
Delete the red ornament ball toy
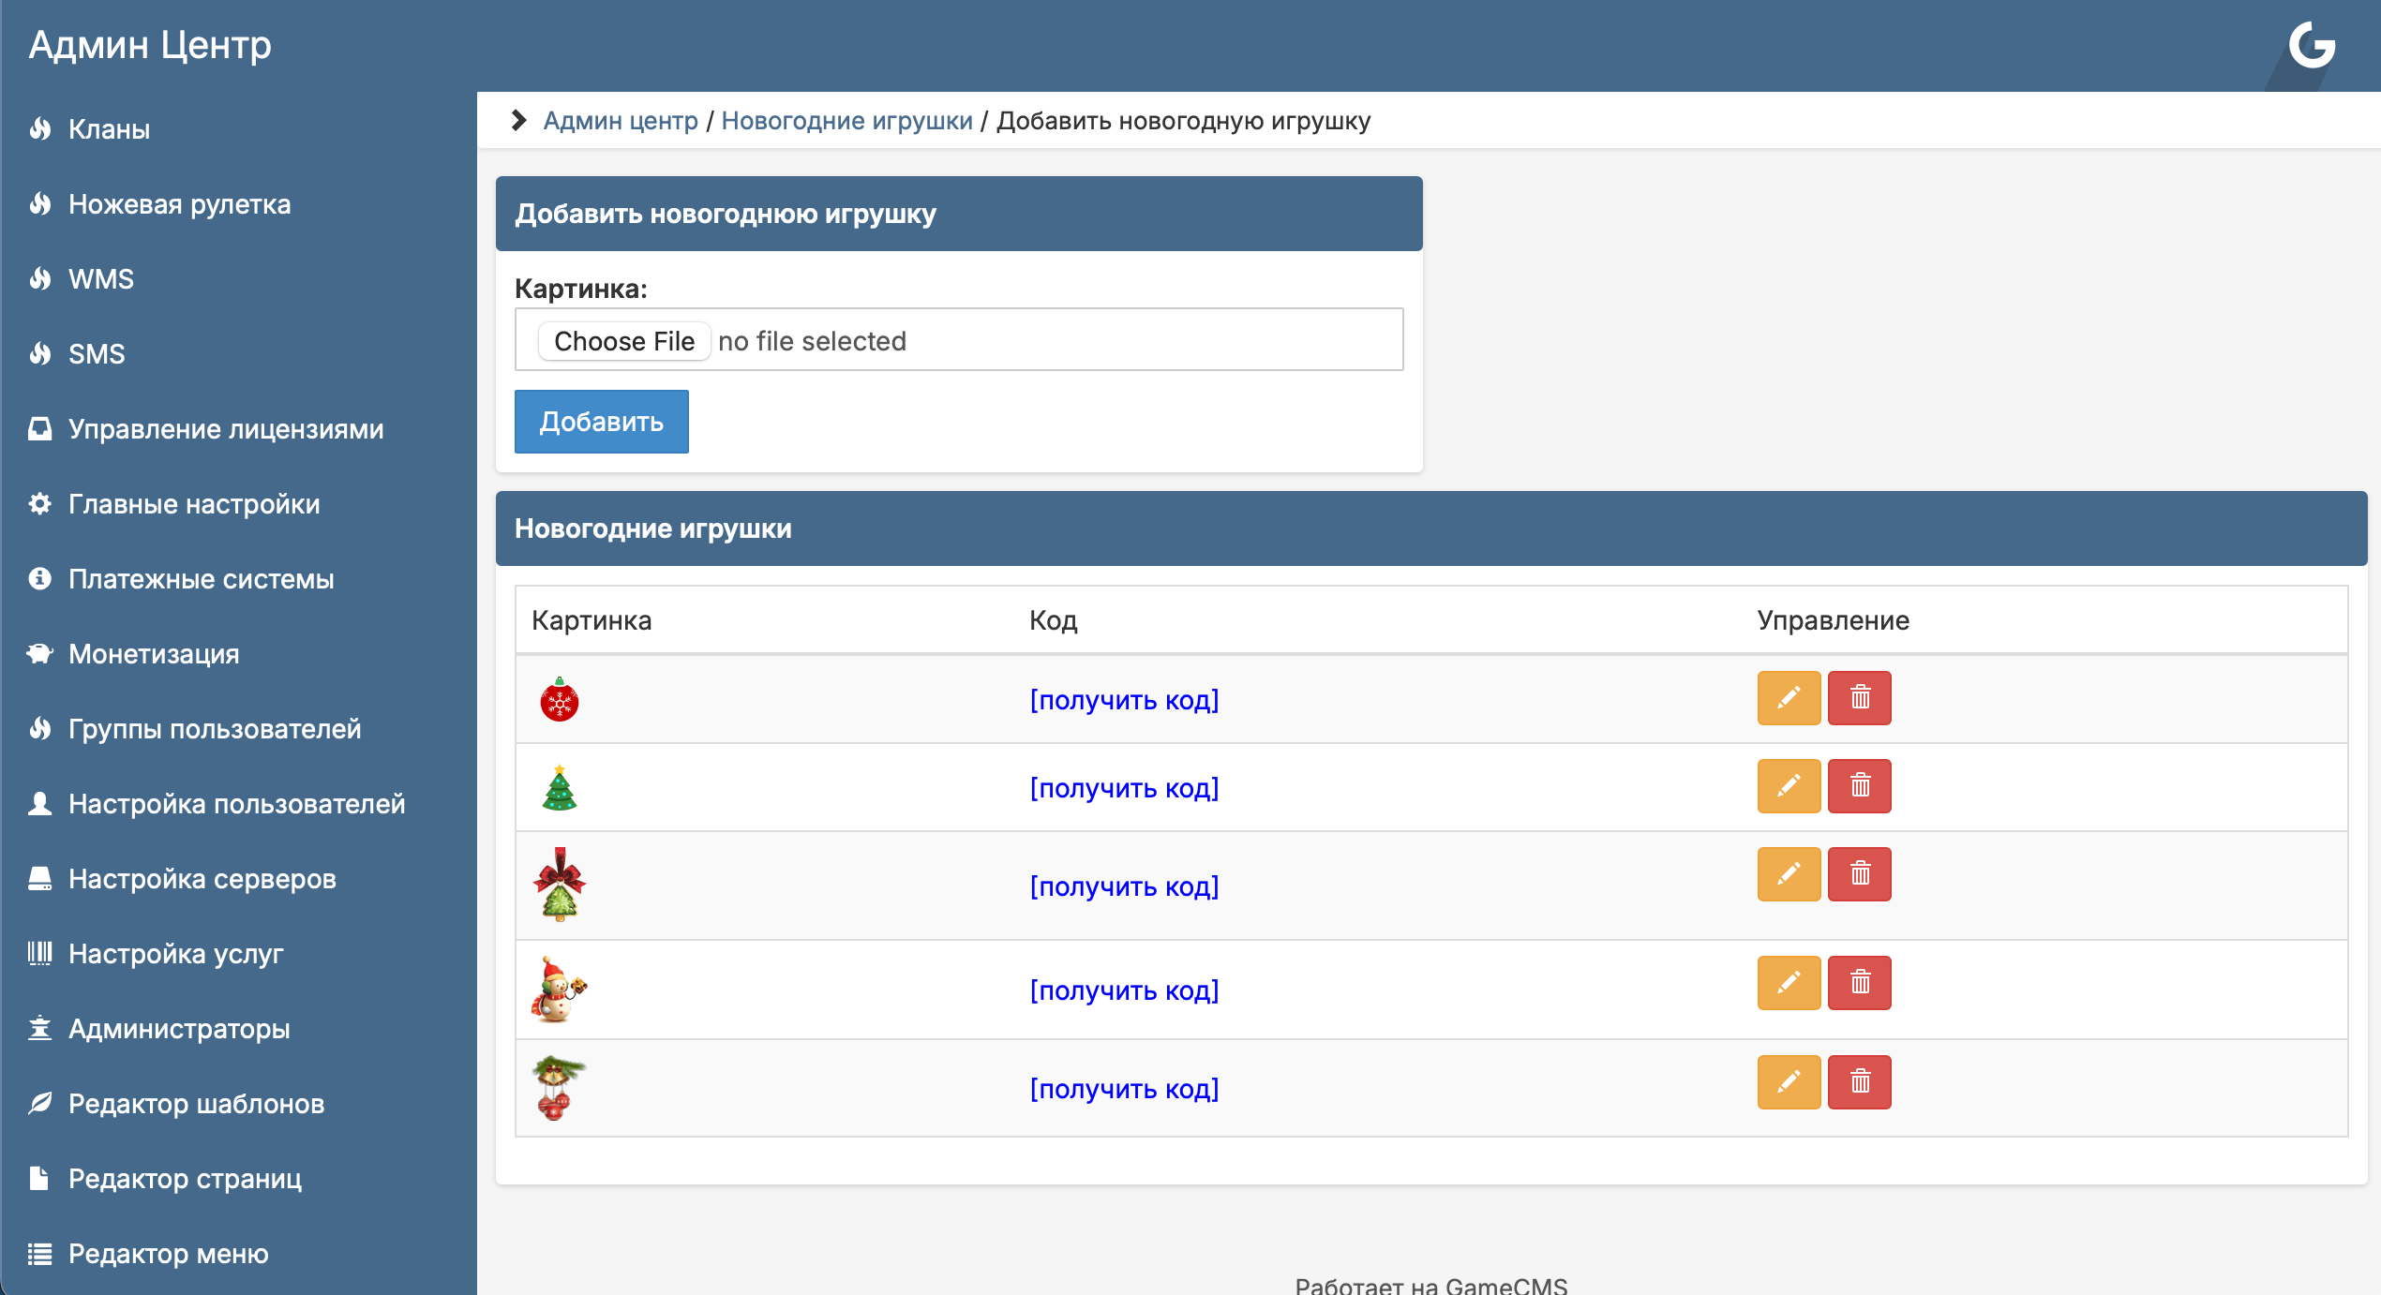[1859, 698]
